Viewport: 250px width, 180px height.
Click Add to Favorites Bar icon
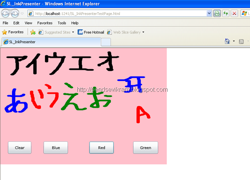[33, 32]
